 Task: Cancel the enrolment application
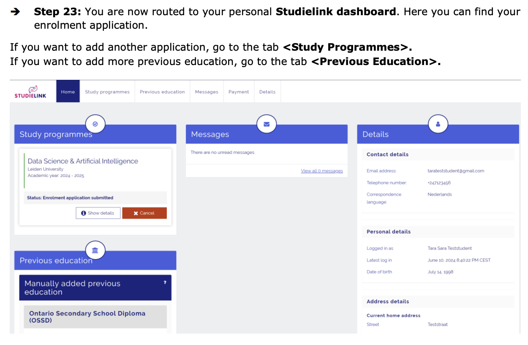tap(144, 213)
